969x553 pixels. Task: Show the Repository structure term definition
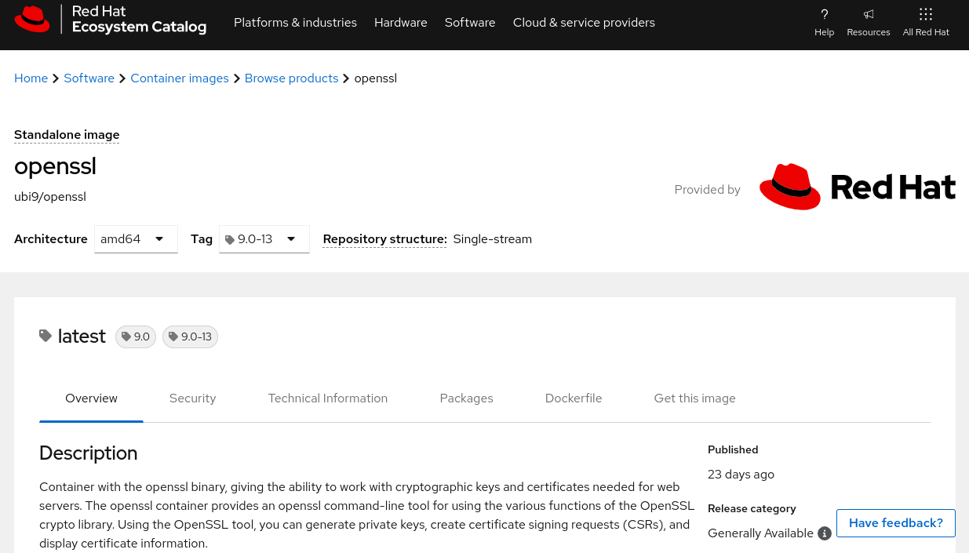point(384,239)
